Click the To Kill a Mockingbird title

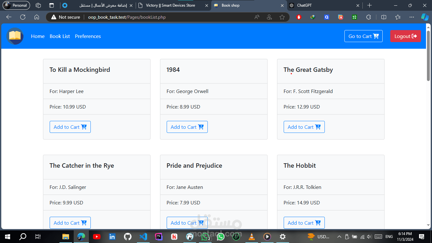click(80, 70)
